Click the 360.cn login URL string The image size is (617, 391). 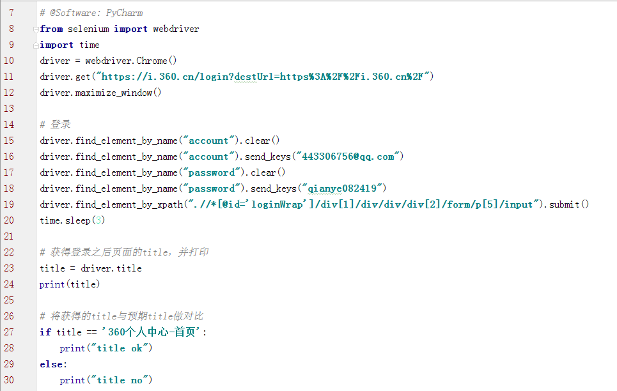(x=262, y=77)
